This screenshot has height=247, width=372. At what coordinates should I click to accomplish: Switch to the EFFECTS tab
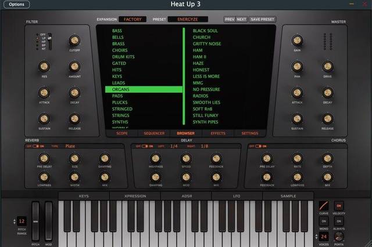218,133
